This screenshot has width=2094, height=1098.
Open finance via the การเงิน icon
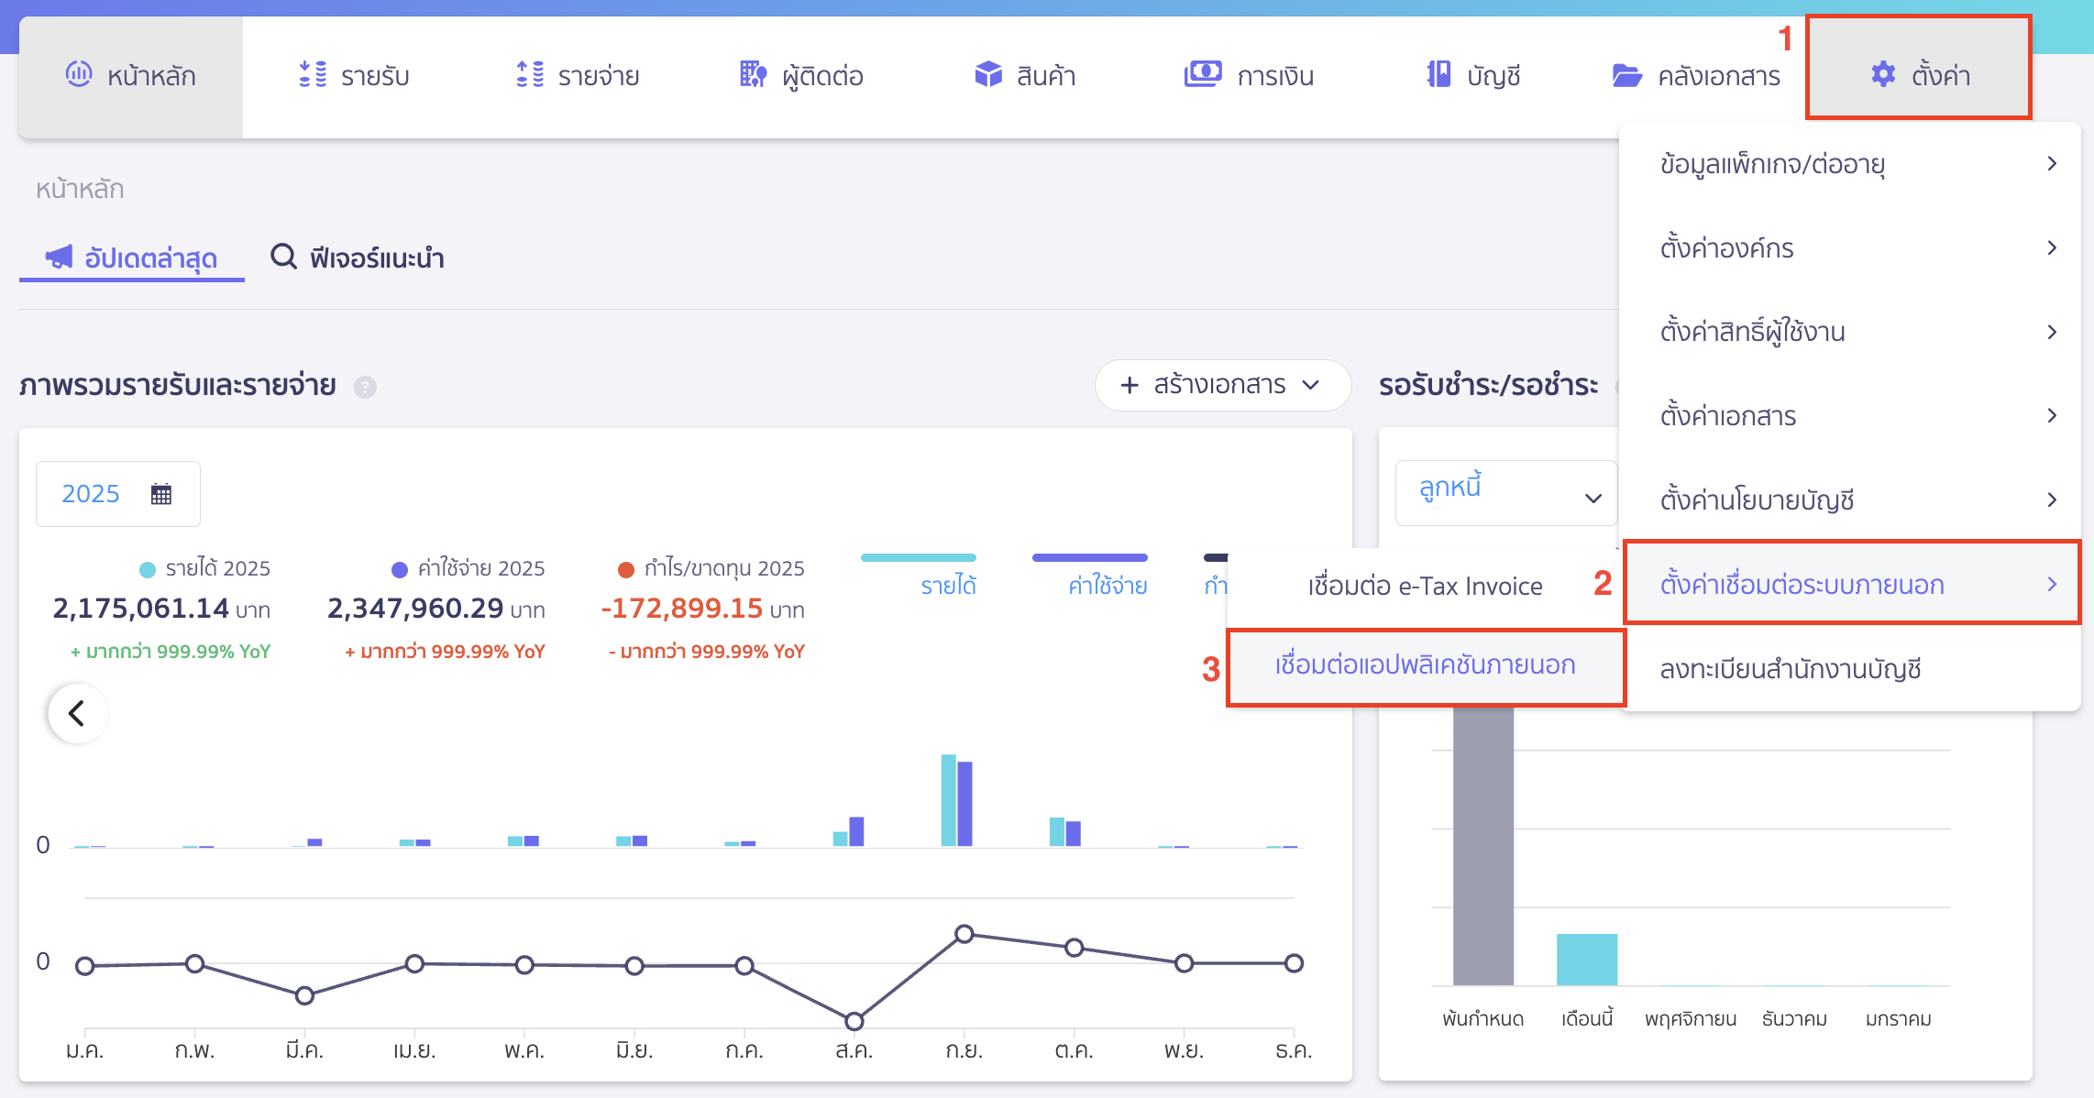[1203, 73]
